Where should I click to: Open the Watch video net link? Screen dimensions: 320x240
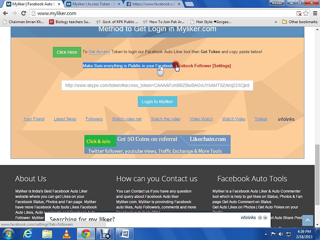[127, 119]
